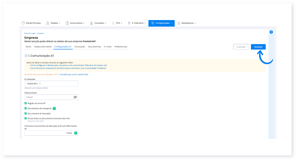Click the Documentos page icon
The width and height of the screenshot is (297, 161).
pos(67,23)
